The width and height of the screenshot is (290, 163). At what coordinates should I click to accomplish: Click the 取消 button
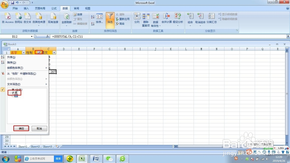39,128
